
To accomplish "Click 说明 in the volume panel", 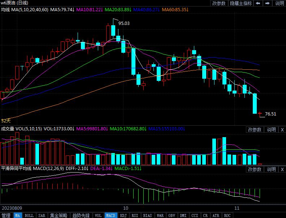I will tap(271, 130).
